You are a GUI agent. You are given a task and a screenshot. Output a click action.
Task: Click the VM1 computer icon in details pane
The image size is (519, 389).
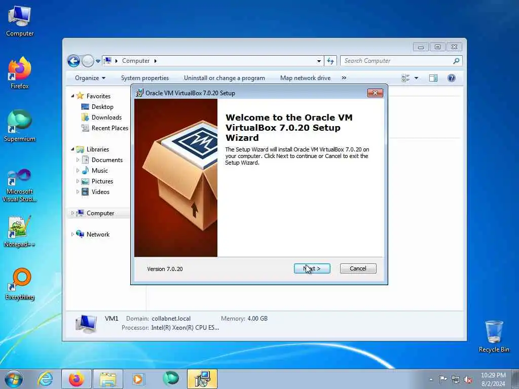(86, 324)
